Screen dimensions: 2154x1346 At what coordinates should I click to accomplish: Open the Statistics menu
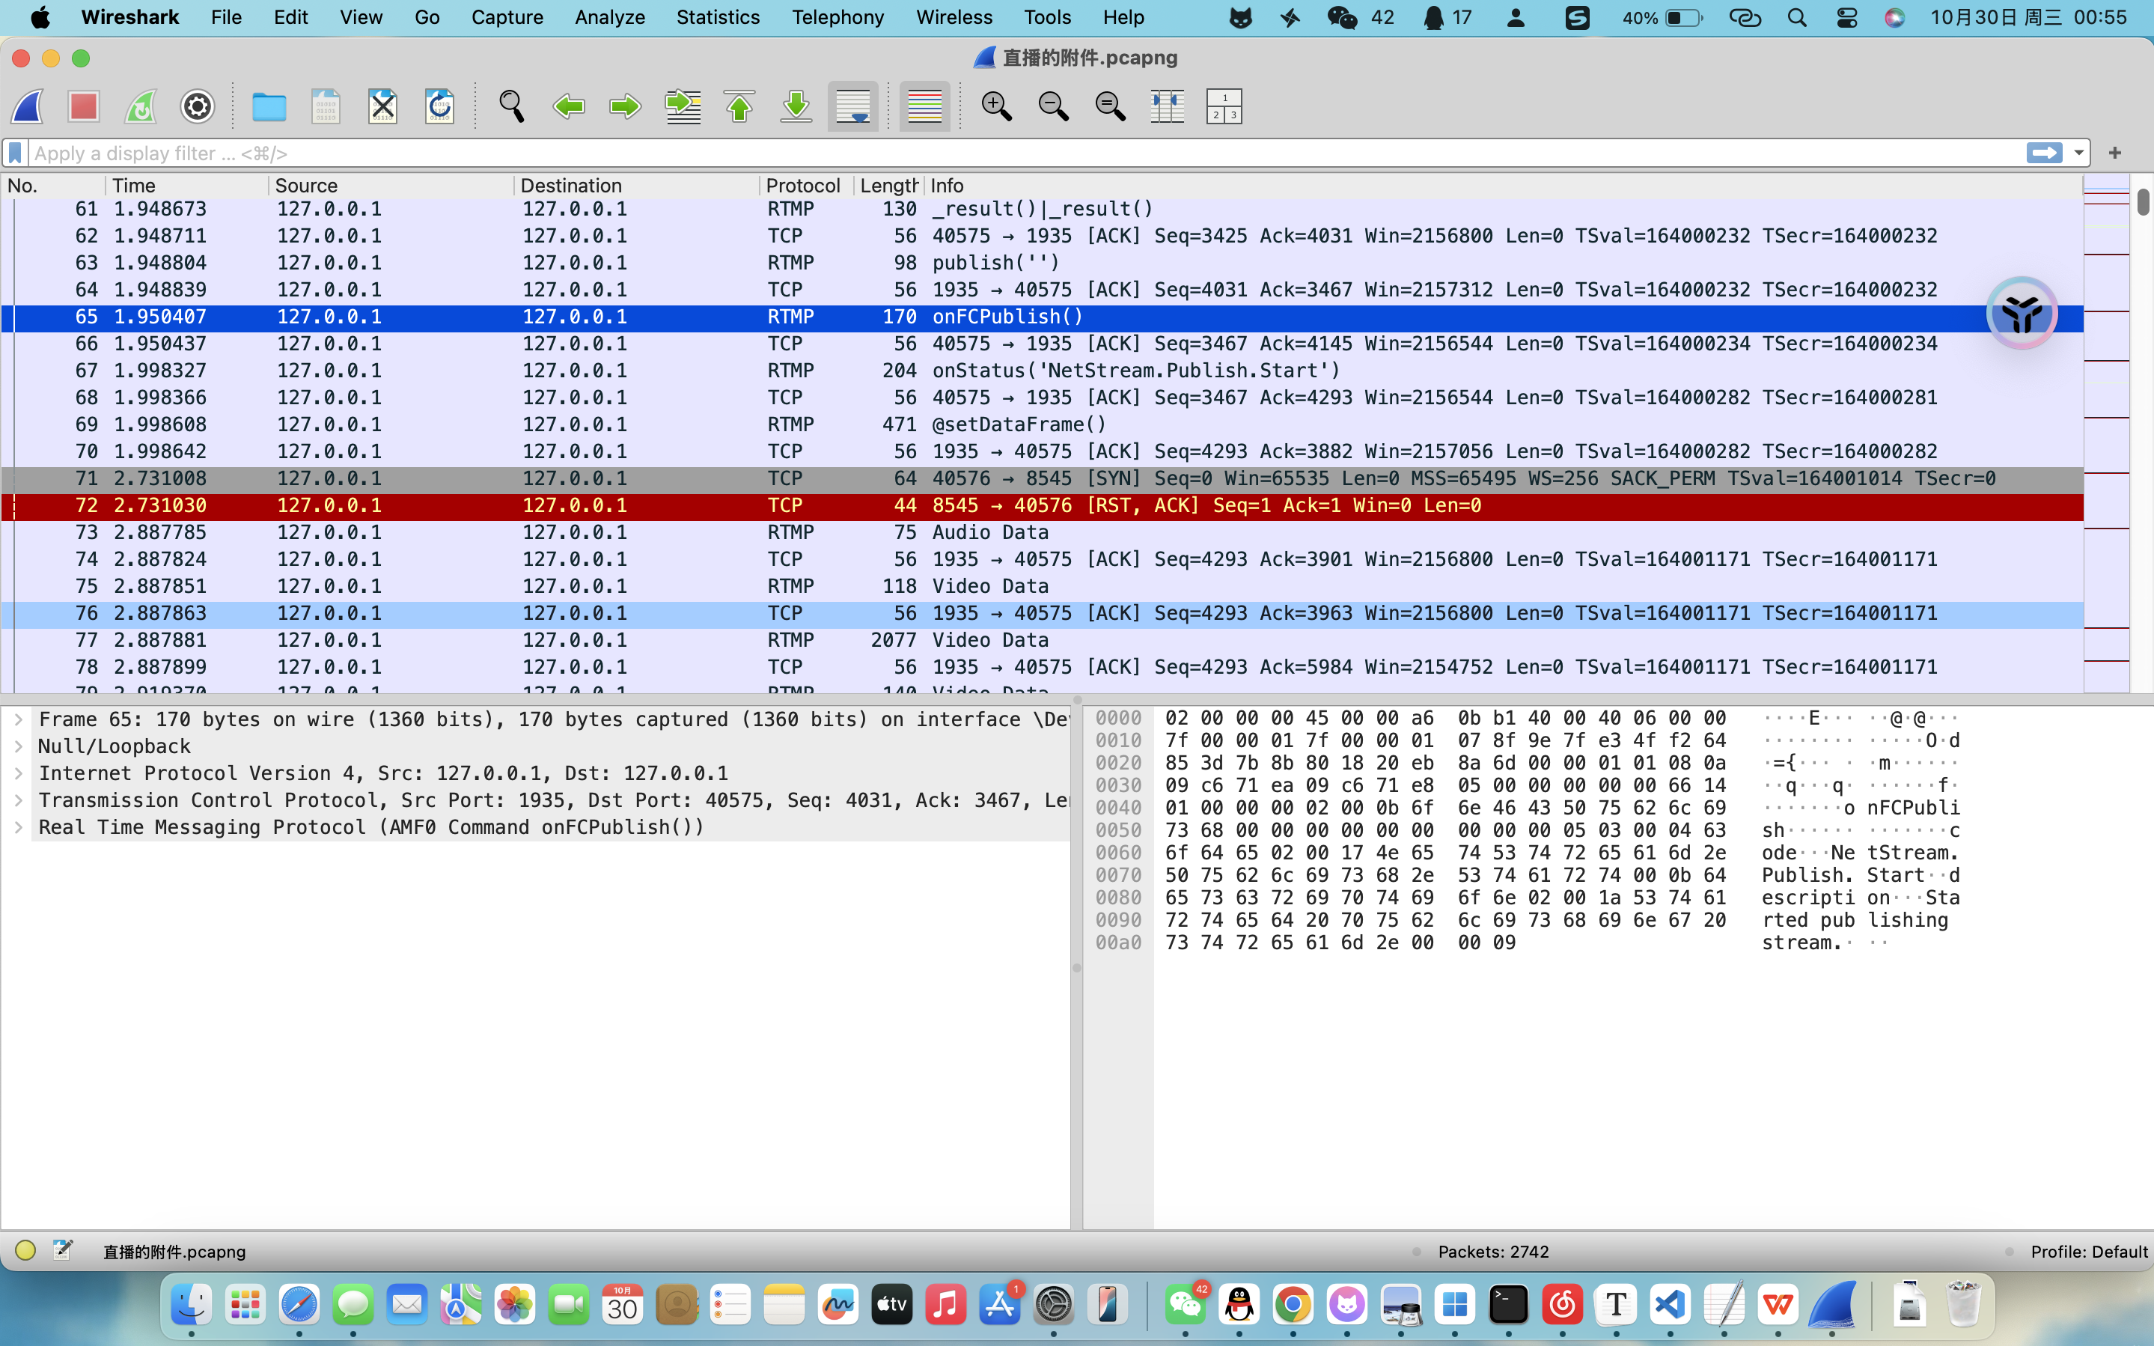(717, 17)
